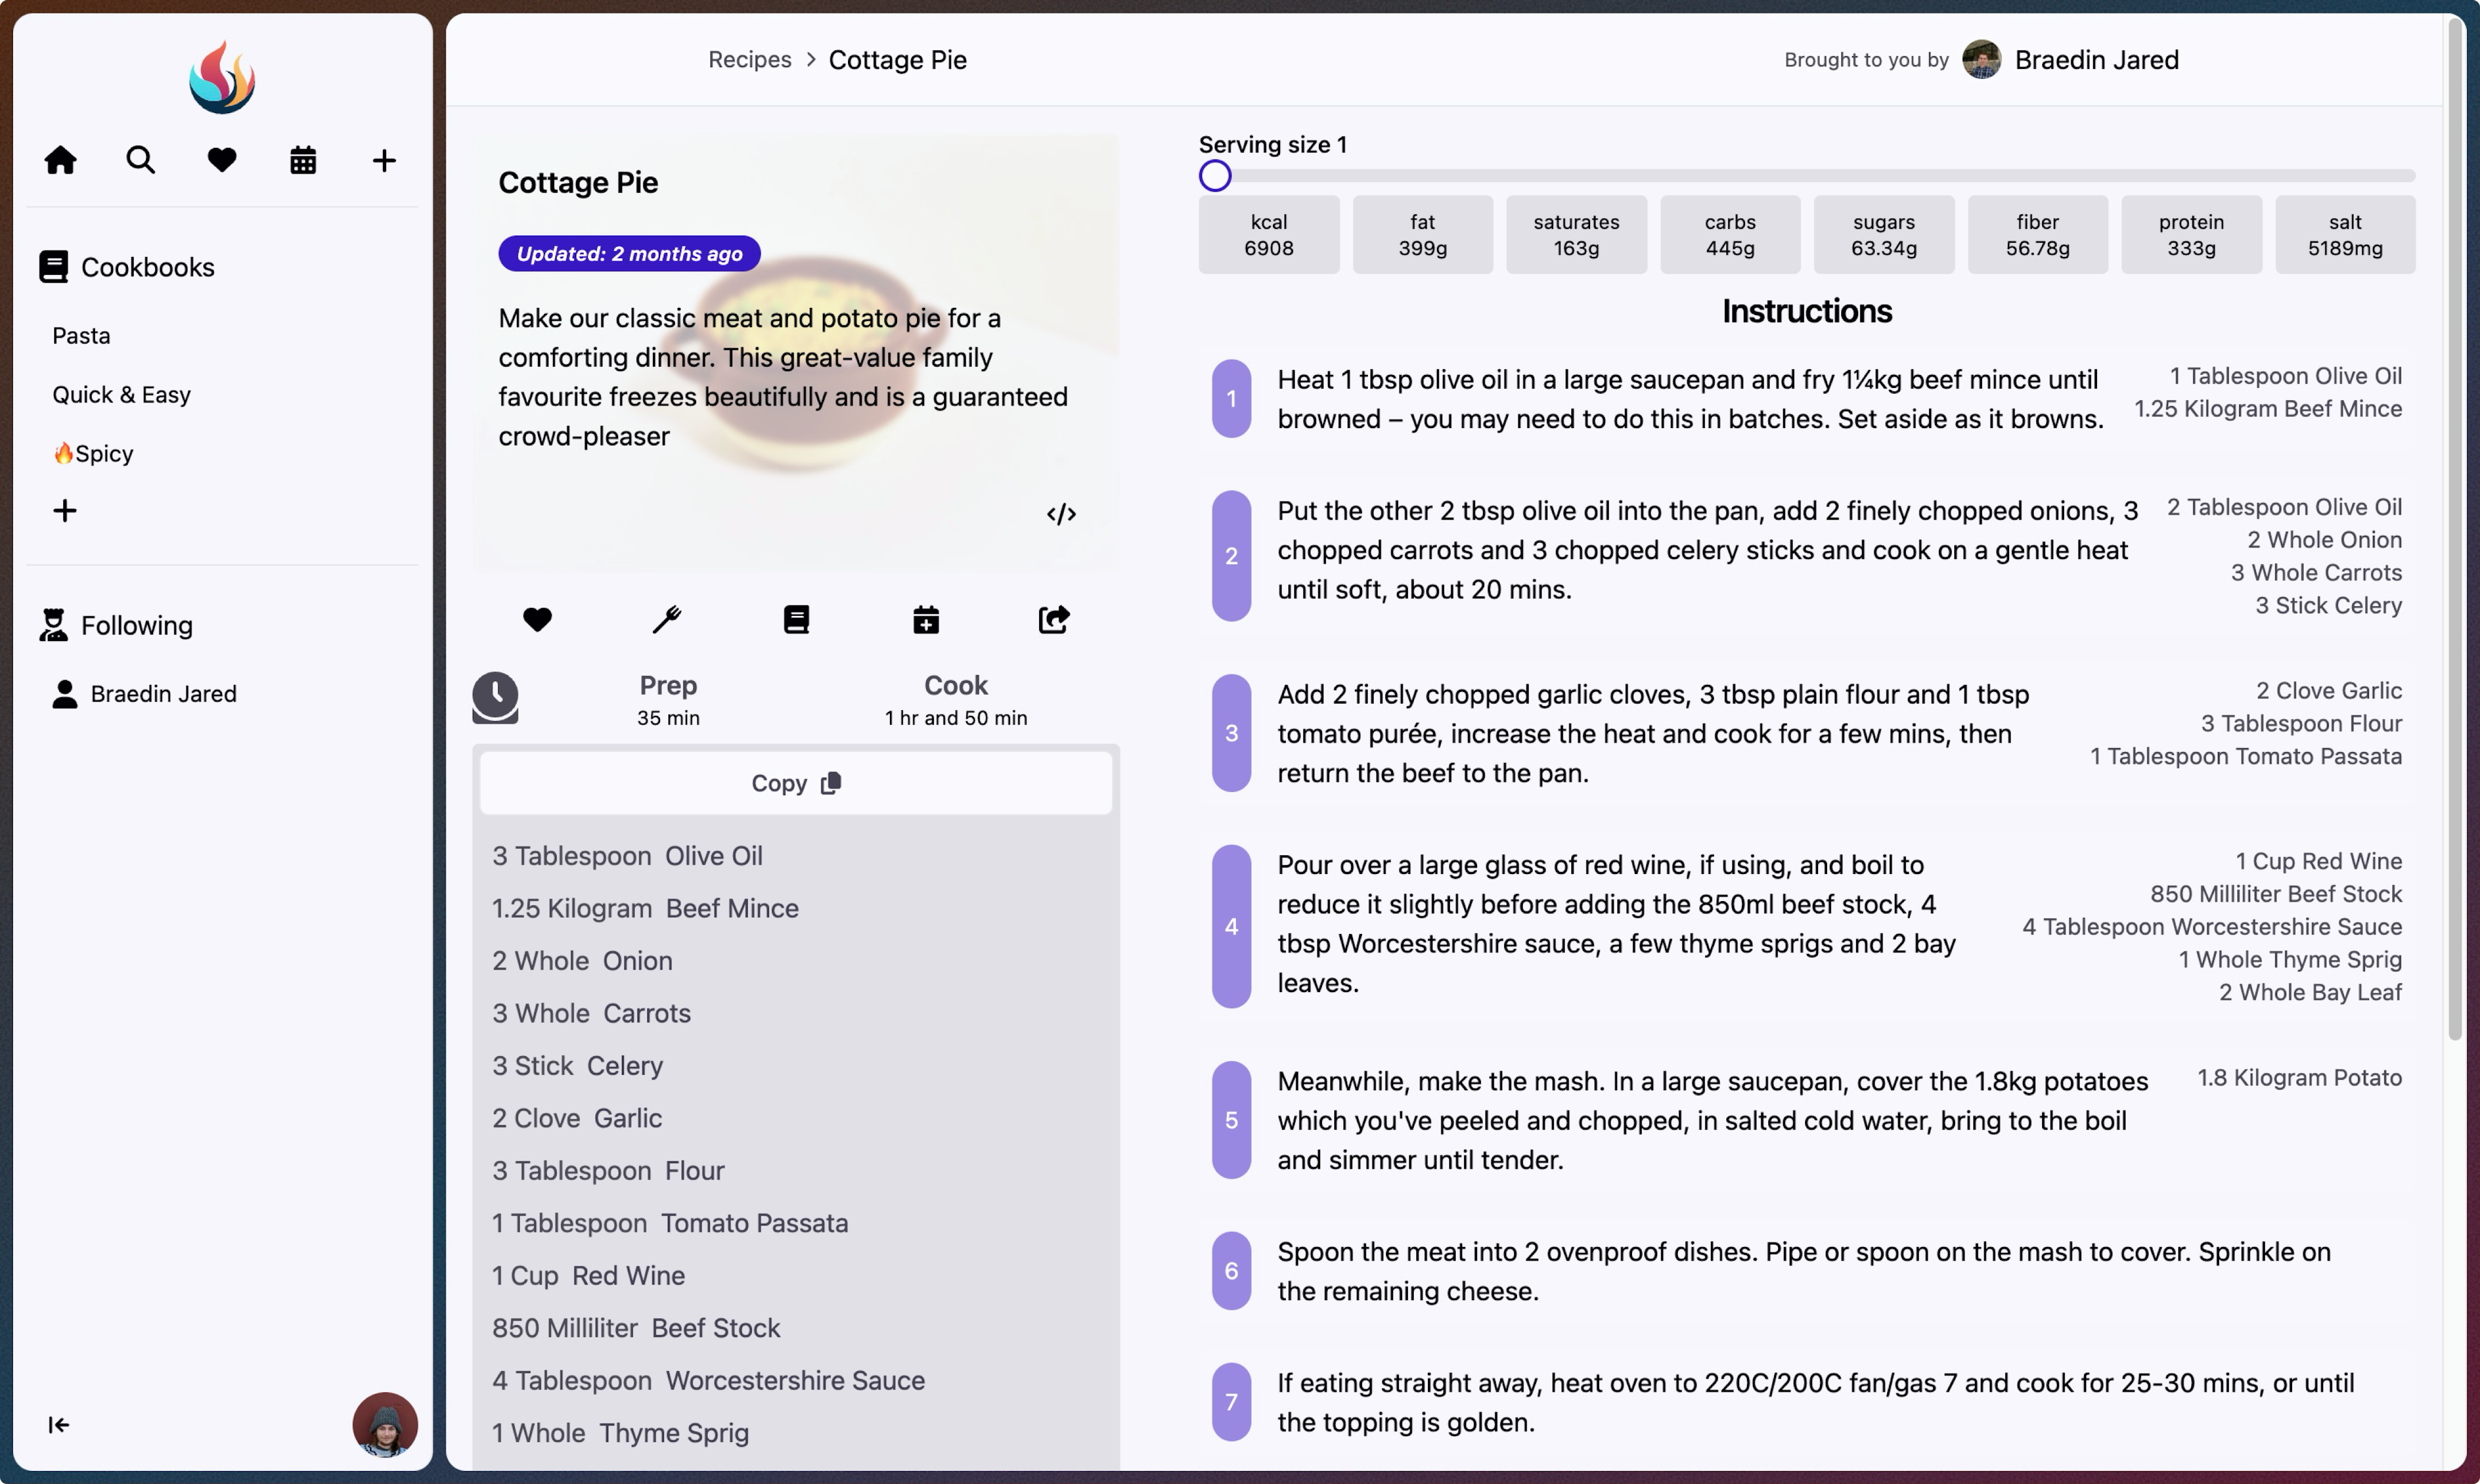
Task: Add recipe to cookbook with book icon
Action: (796, 620)
